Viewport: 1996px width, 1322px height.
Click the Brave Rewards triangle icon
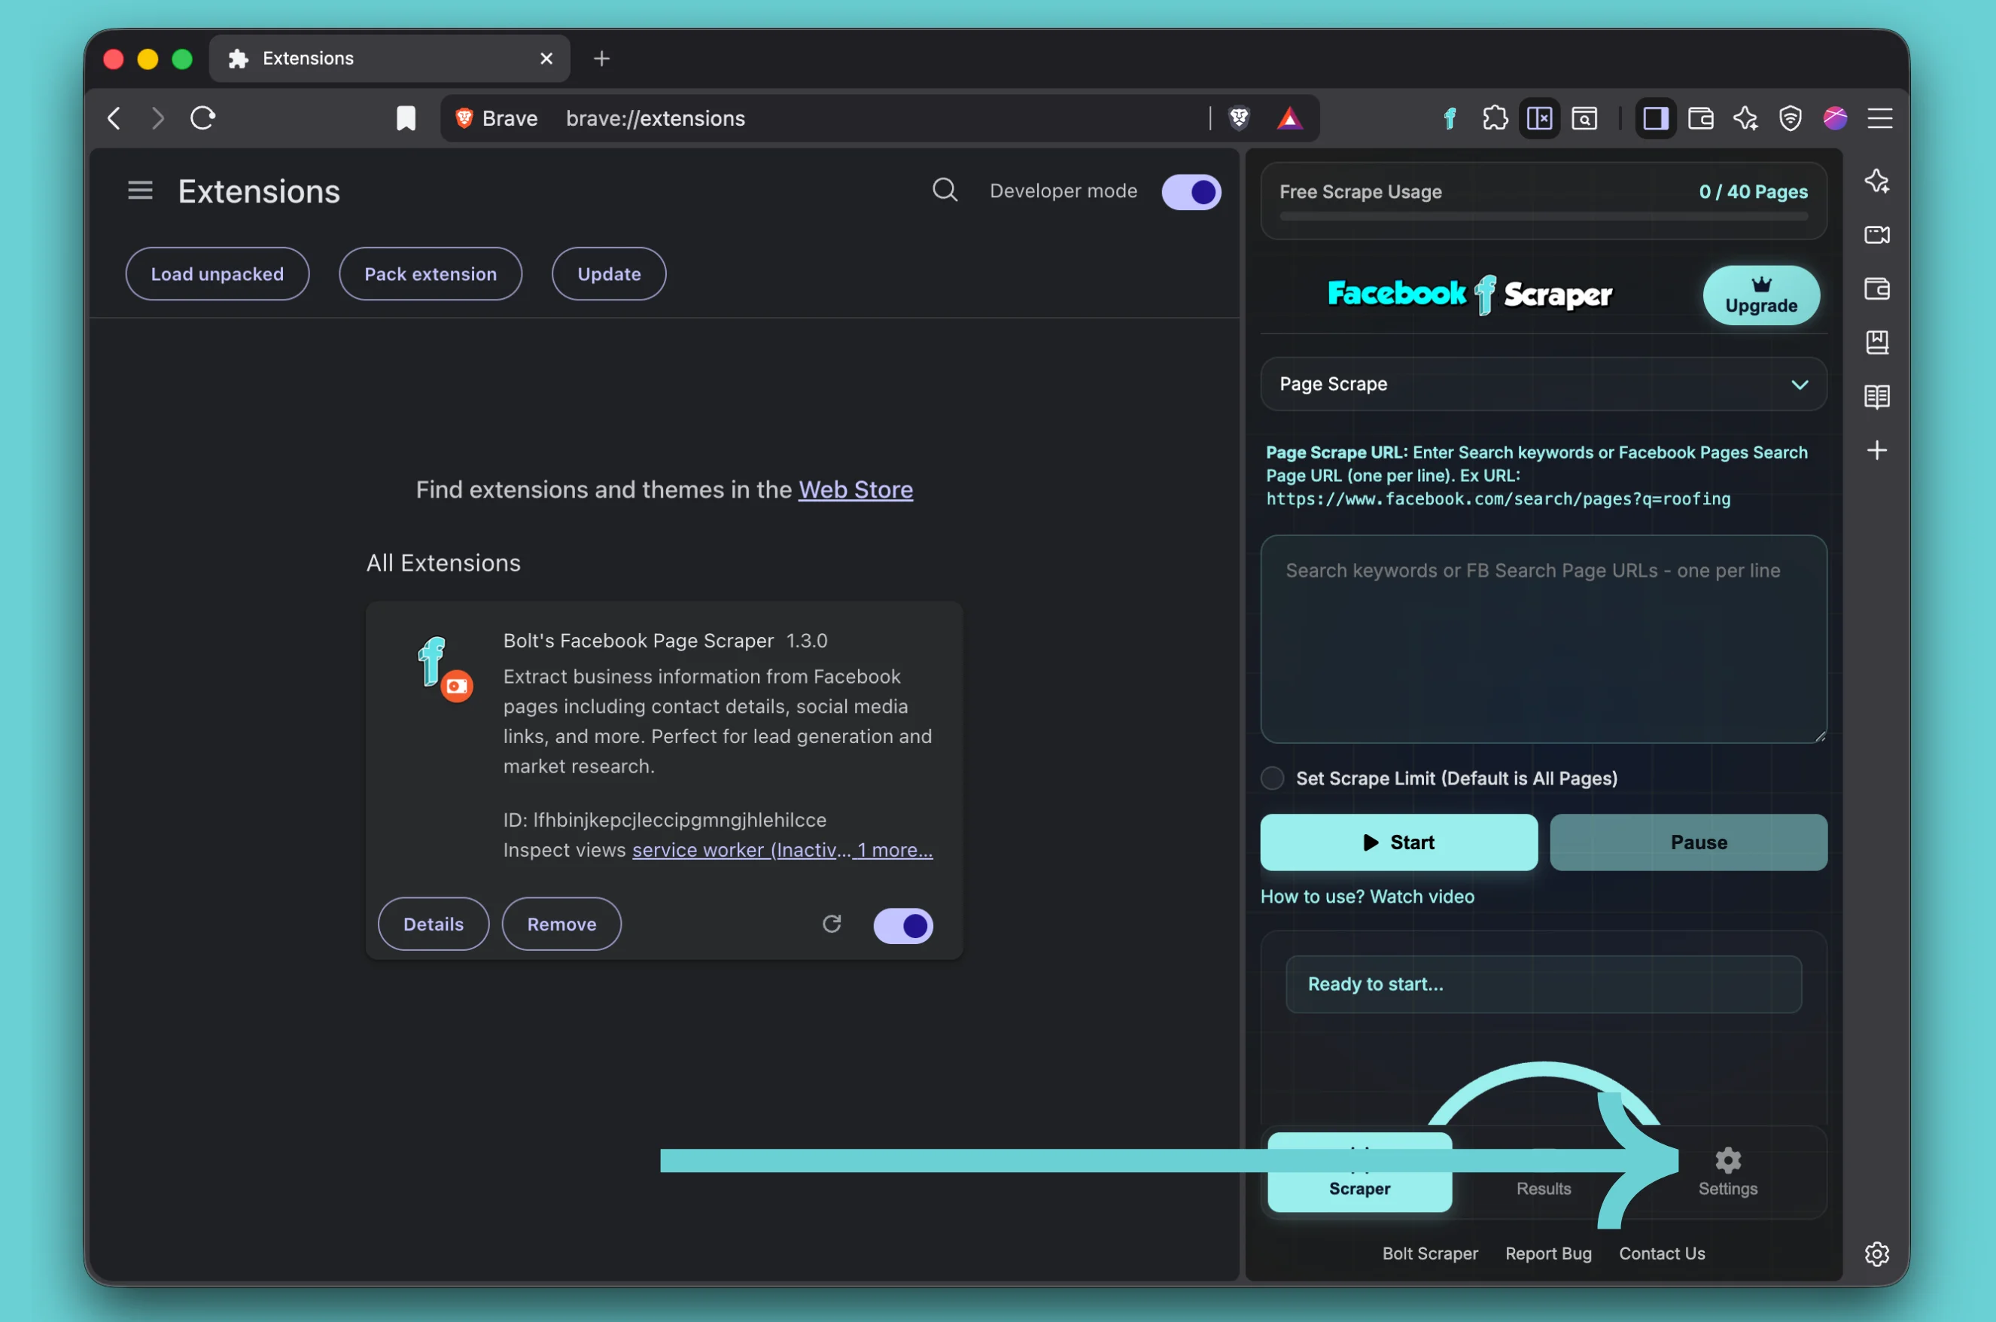coord(1289,118)
